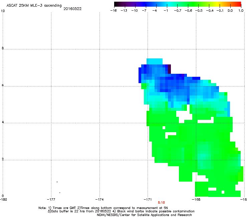Click the -177 longitude axis label

click(x=51, y=200)
